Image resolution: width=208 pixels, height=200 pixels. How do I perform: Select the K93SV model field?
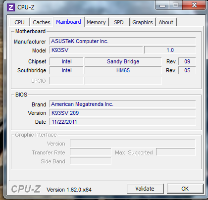tap(96, 50)
